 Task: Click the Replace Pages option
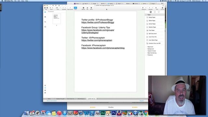(x=152, y=27)
